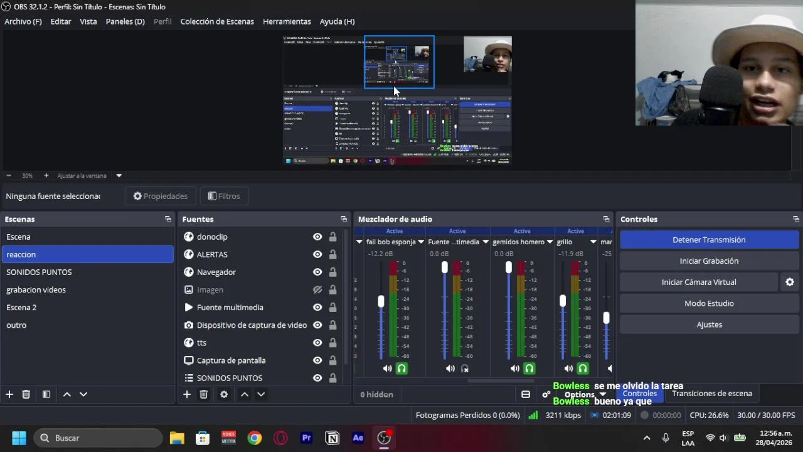Move source up in Fuentes toolbar

[245, 394]
